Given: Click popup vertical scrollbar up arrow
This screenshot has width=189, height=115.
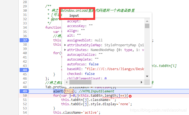Looking at the screenshot, I should 147,21.
